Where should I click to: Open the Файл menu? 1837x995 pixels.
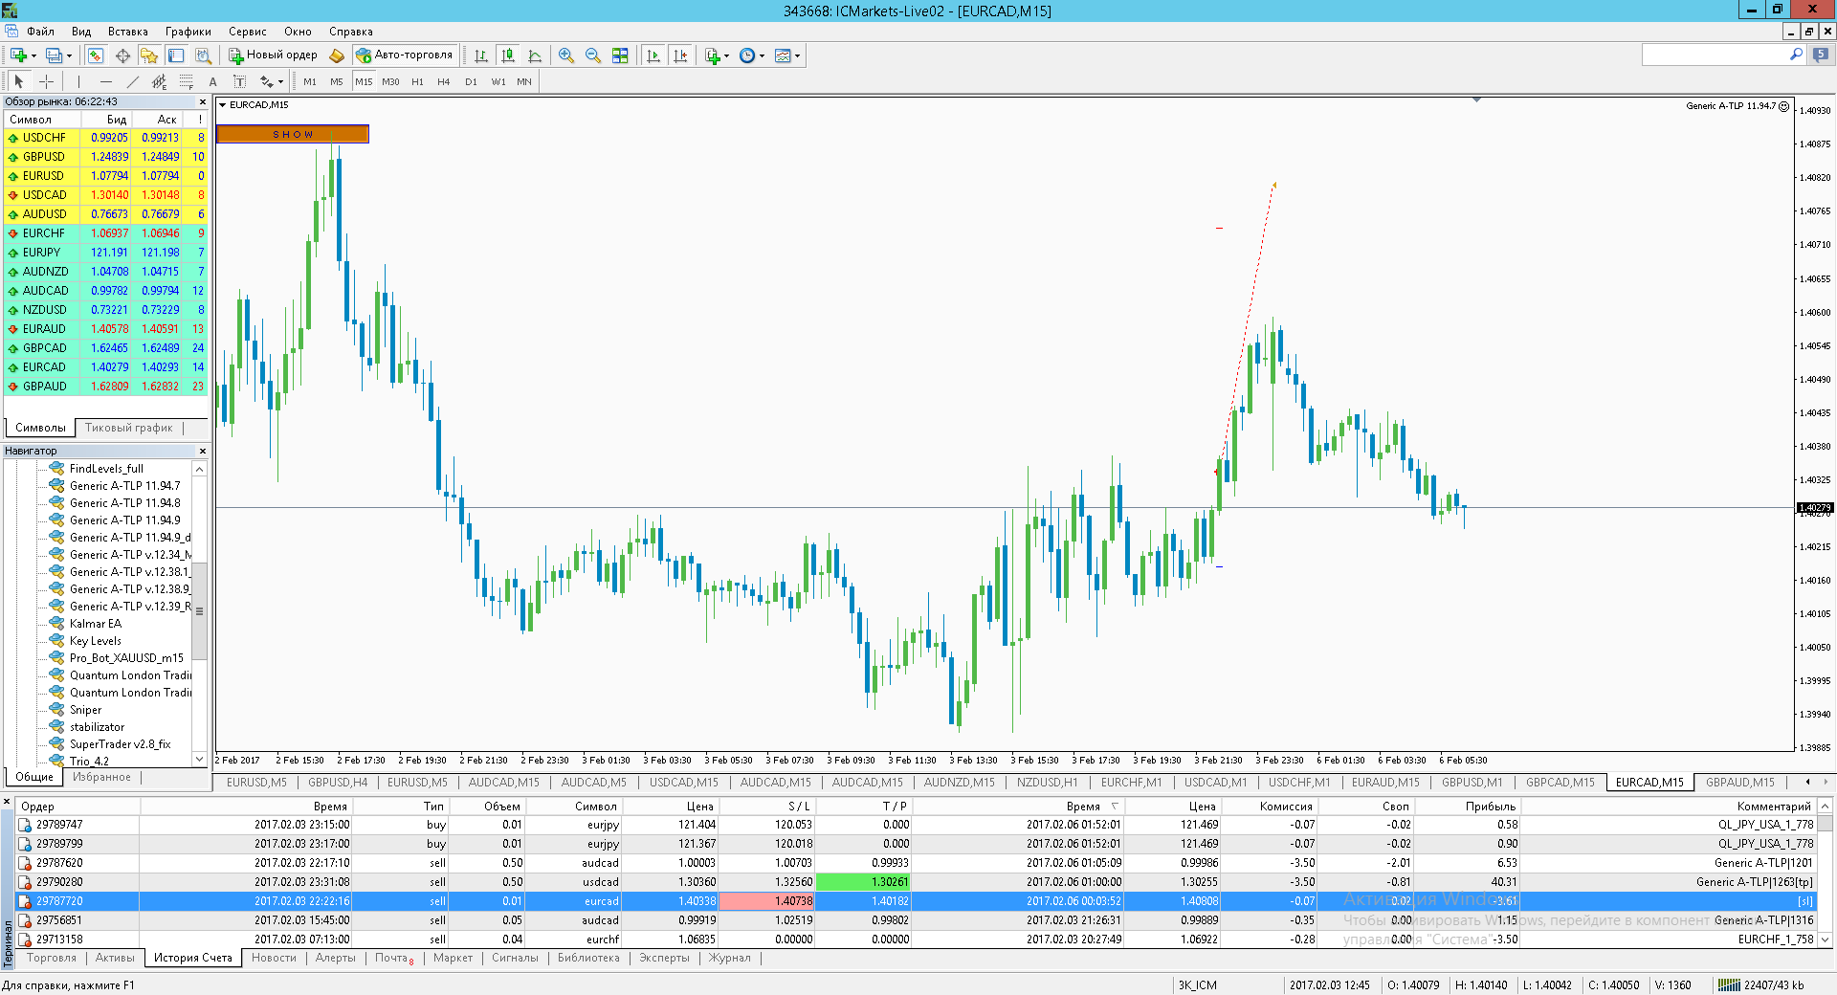click(40, 32)
